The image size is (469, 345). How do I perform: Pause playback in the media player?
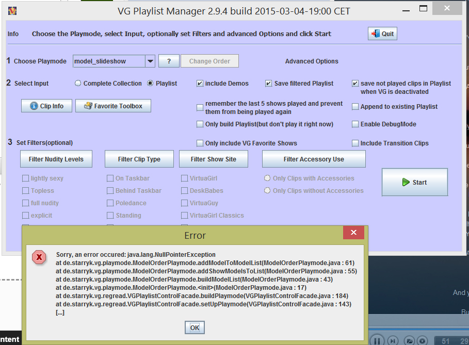[x=378, y=340]
